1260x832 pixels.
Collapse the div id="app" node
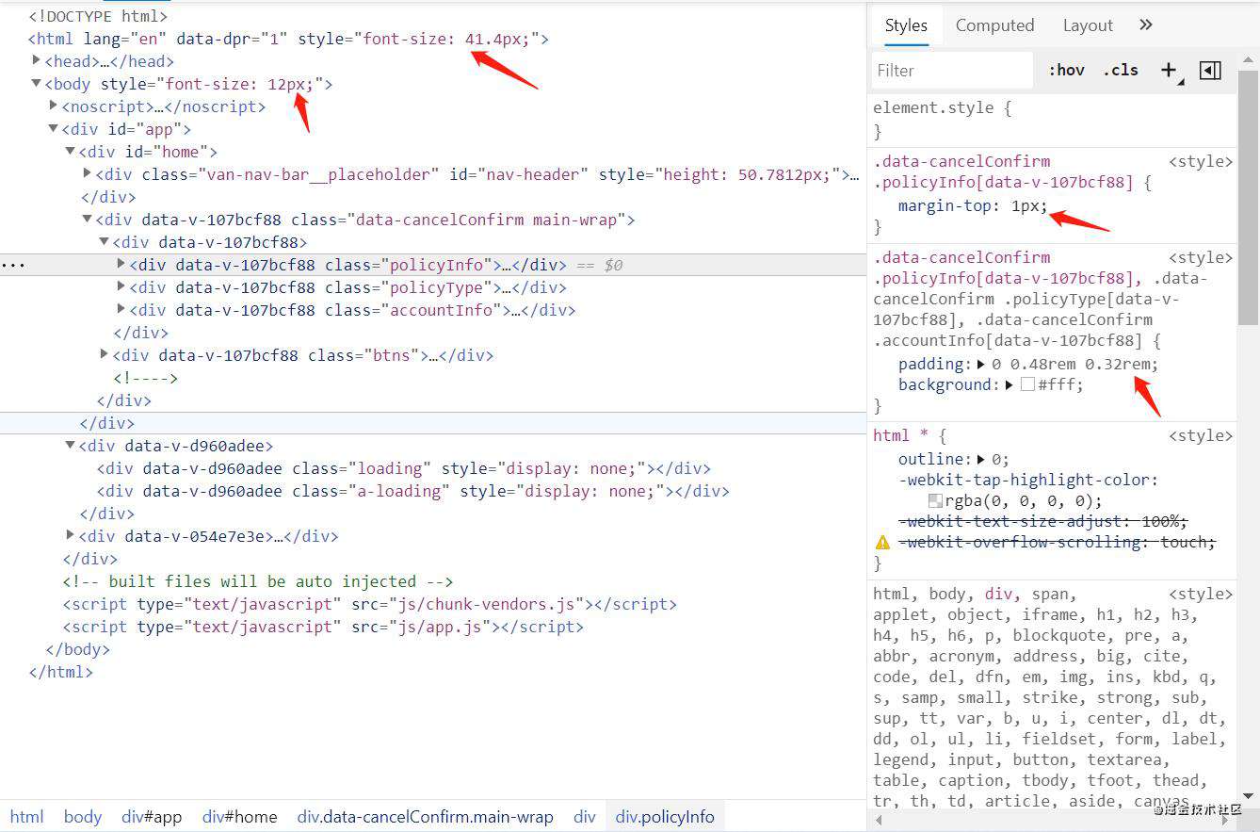[54, 128]
